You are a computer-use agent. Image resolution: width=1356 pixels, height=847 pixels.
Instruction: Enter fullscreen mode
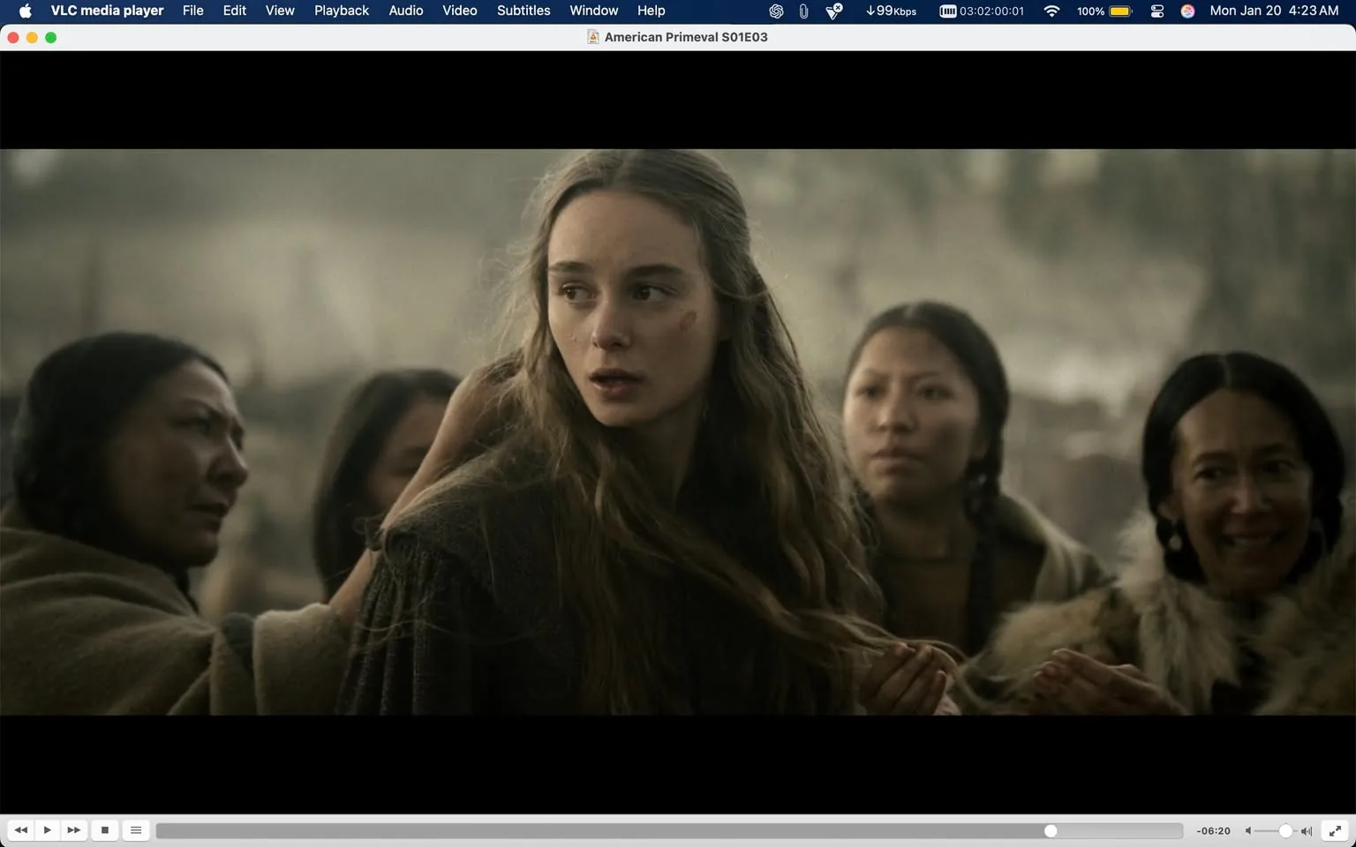[1336, 830]
